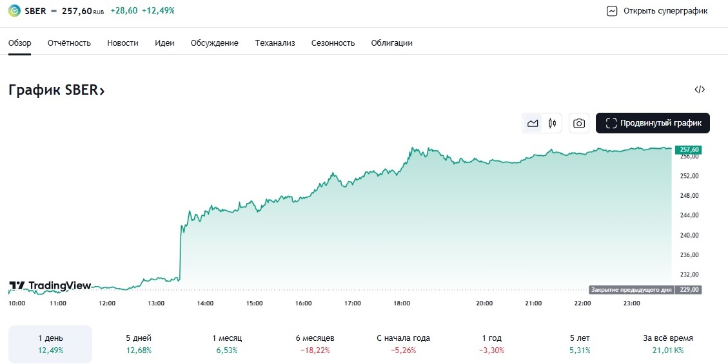Open the «Открыть суперграфик» link
The image size is (728, 364).
tap(665, 11)
